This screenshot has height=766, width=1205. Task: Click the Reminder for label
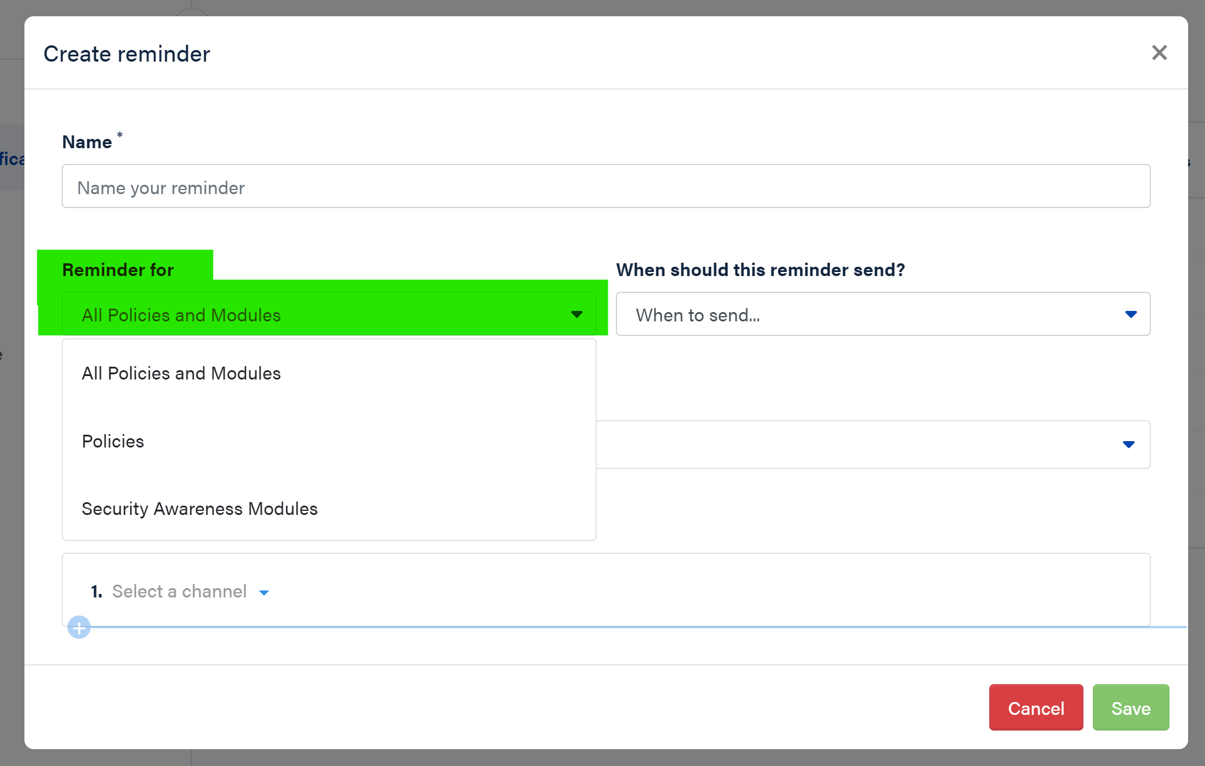click(x=117, y=269)
